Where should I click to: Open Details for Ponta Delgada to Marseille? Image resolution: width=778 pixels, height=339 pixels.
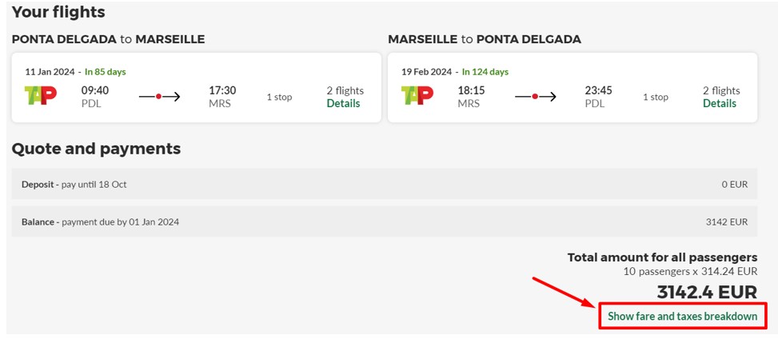343,103
